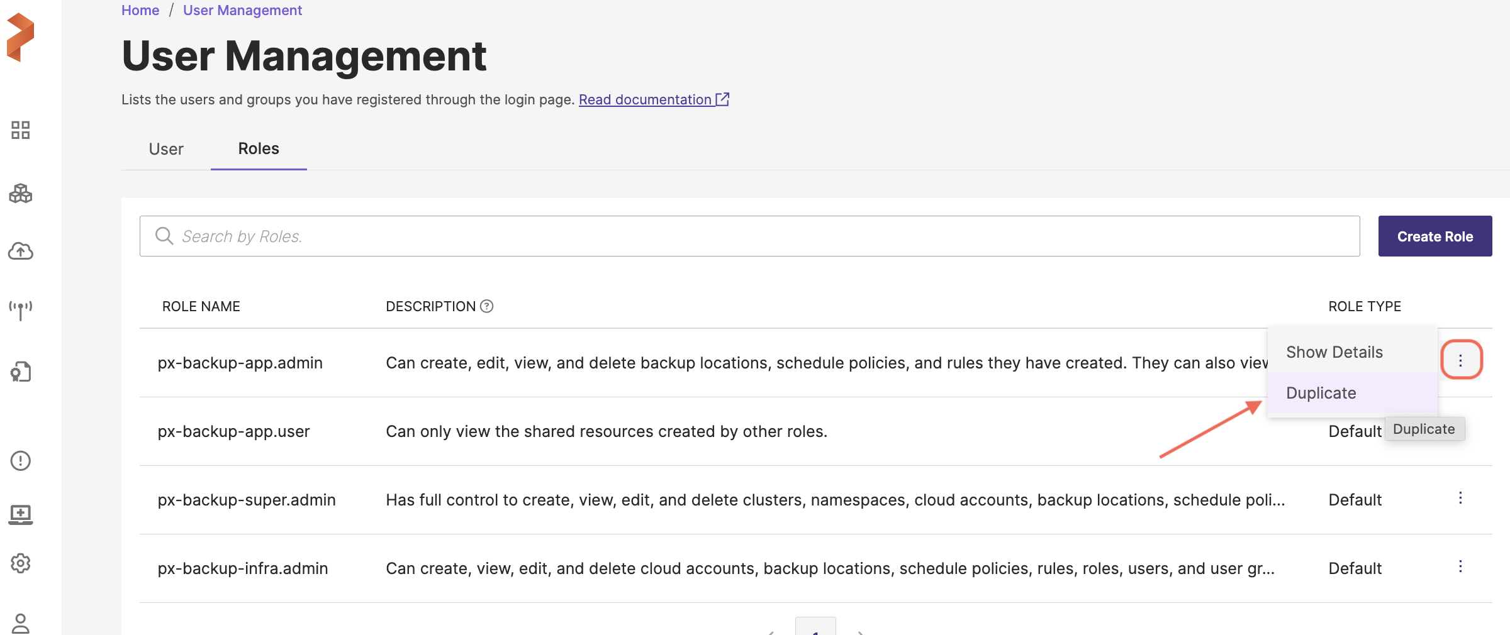Open the dashboard grid icon
Image resolution: width=1510 pixels, height=635 pixels.
21,130
